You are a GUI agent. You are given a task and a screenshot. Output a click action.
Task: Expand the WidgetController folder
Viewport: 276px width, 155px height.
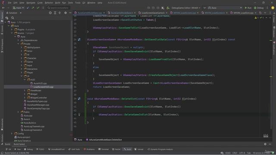tap(25, 98)
